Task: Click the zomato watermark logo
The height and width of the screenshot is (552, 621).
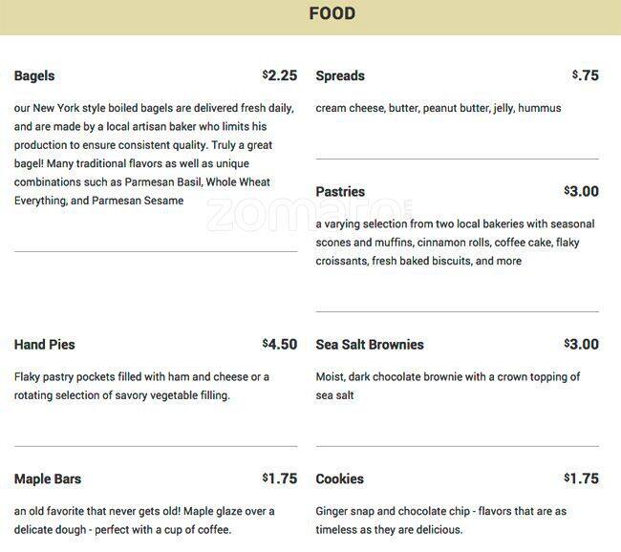Action: tap(309, 214)
